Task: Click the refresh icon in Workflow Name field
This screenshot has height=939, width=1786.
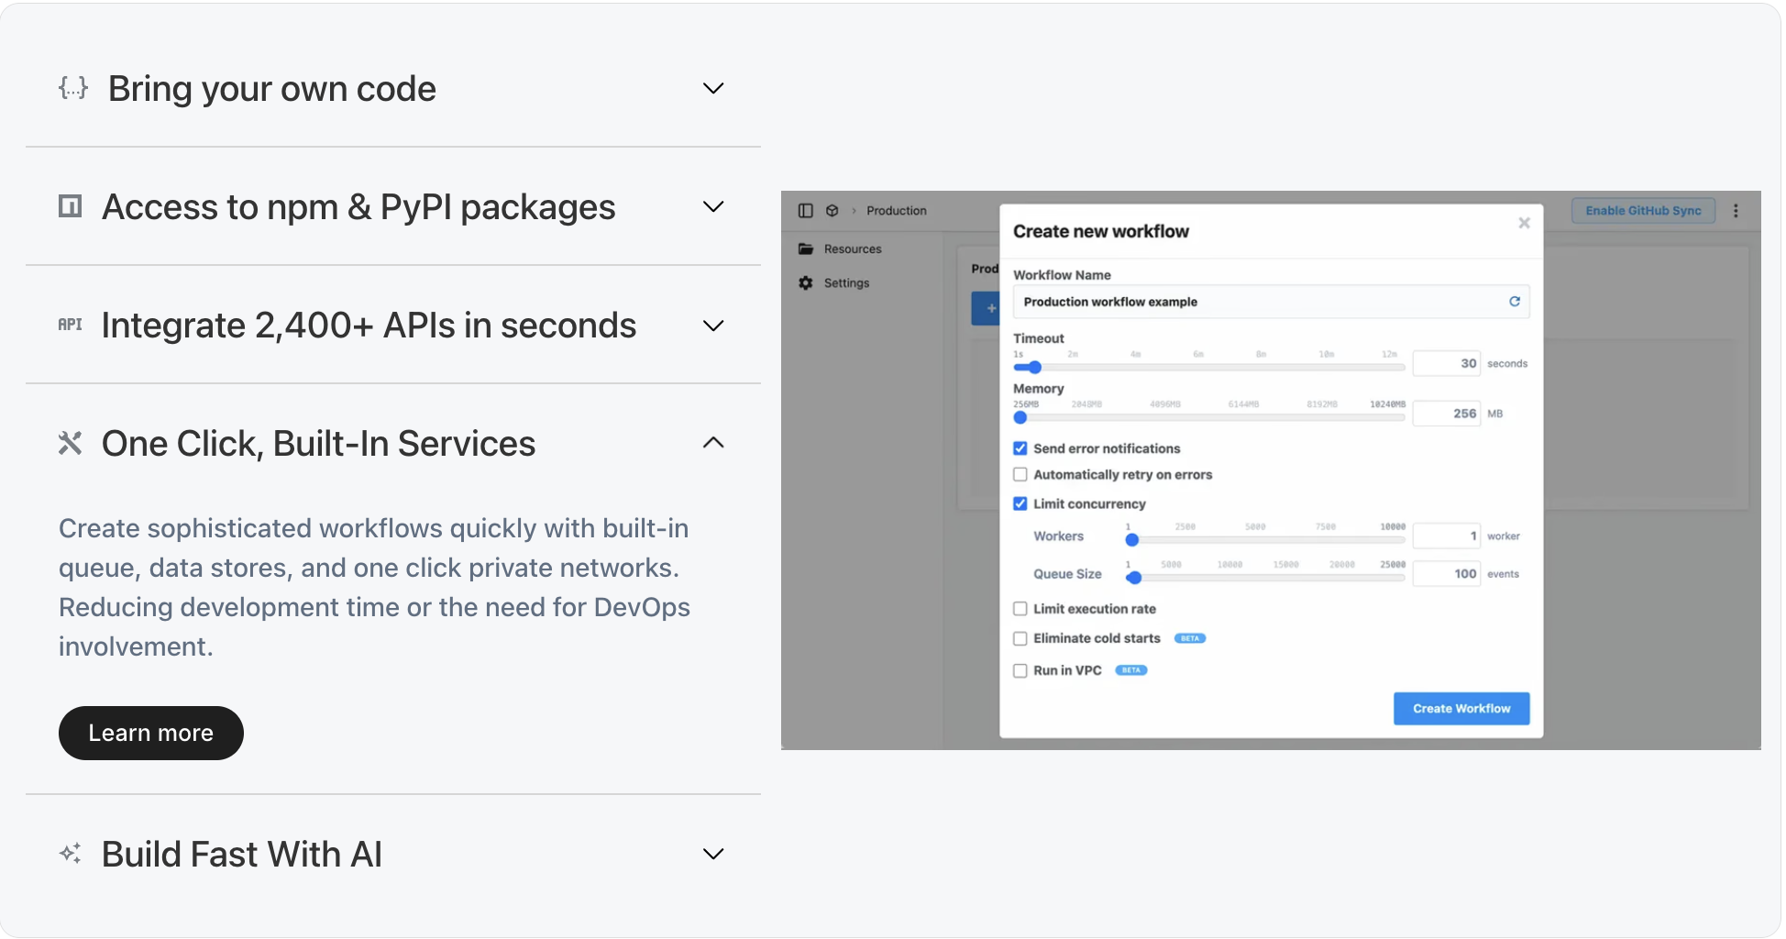Action: 1515,302
